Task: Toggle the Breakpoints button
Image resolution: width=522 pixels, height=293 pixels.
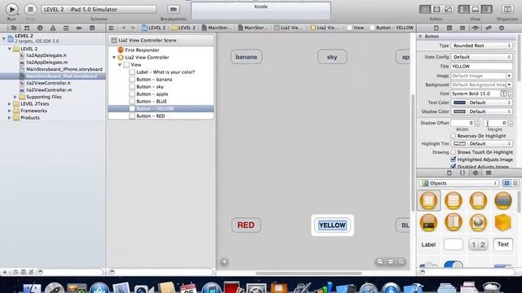Action: 173,9
